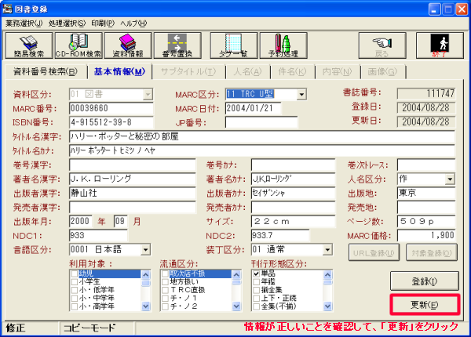Viewport: 471px width, 337px height.
Task: Click scroll-down arrow of 刊行形態区分 list
Action: tap(327, 306)
